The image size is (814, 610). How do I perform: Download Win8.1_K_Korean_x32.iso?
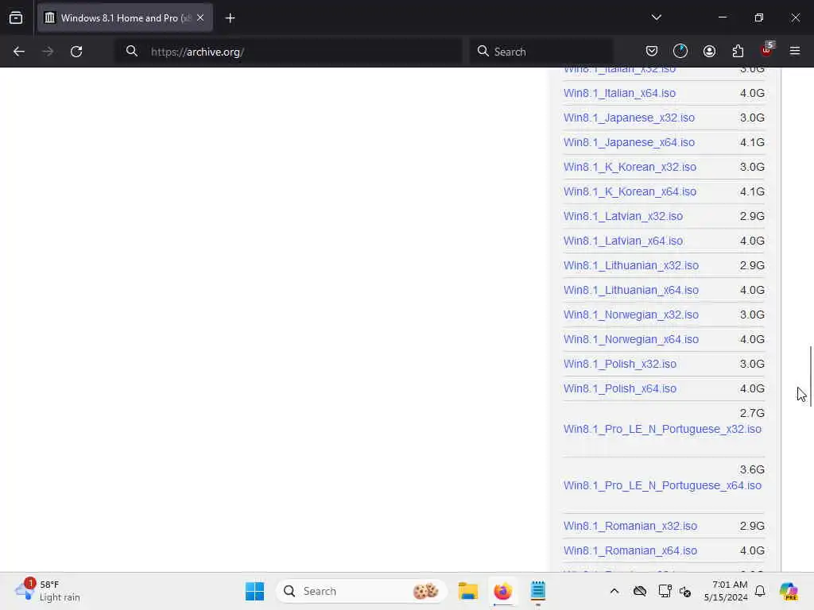point(630,167)
